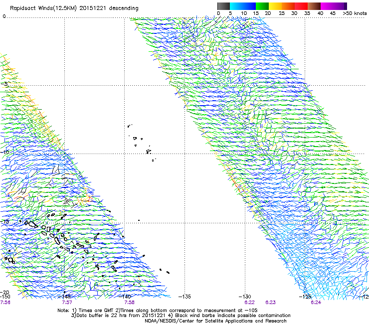The height and width of the screenshot is (324, 369).
Task: Click the '-5' latitude axis label
Action: (4, 84)
